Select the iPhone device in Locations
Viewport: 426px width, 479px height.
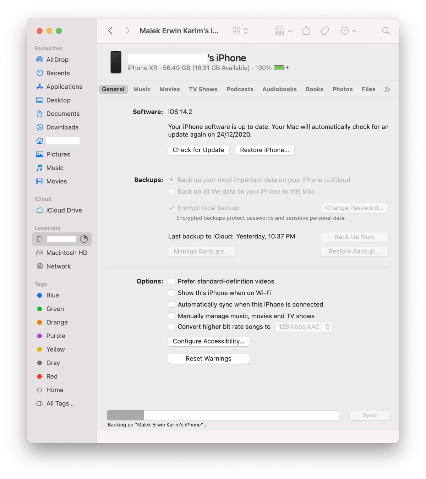62,239
